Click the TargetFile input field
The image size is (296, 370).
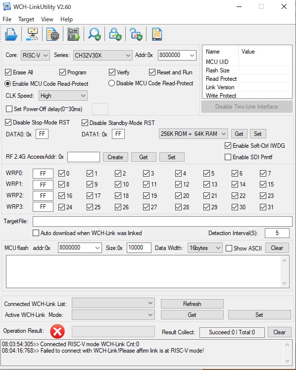[x=162, y=221]
